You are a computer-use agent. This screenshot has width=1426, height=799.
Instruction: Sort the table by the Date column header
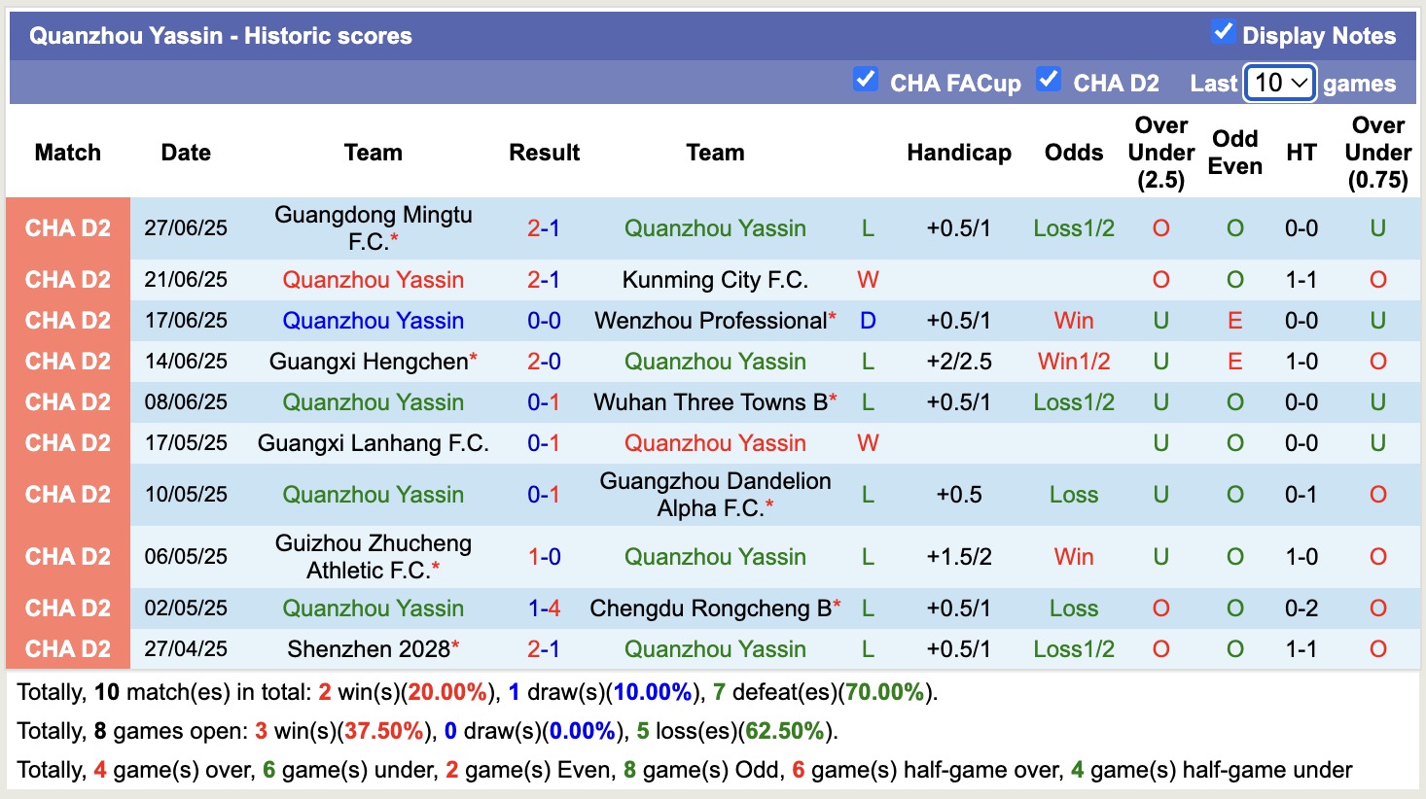tap(185, 153)
